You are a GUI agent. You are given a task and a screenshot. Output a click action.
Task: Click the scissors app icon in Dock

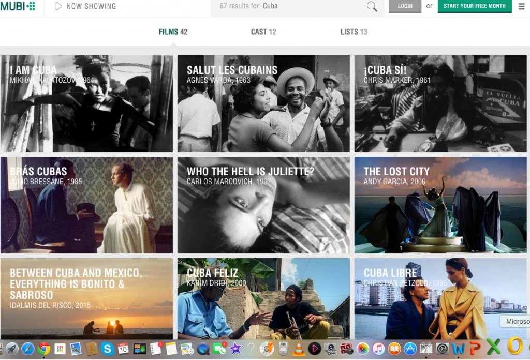tap(426, 349)
